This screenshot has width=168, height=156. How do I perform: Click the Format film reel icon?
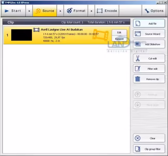(70, 11)
